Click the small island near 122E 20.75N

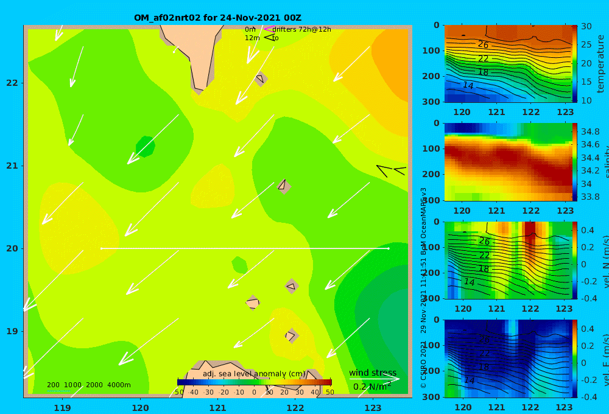click(x=284, y=186)
